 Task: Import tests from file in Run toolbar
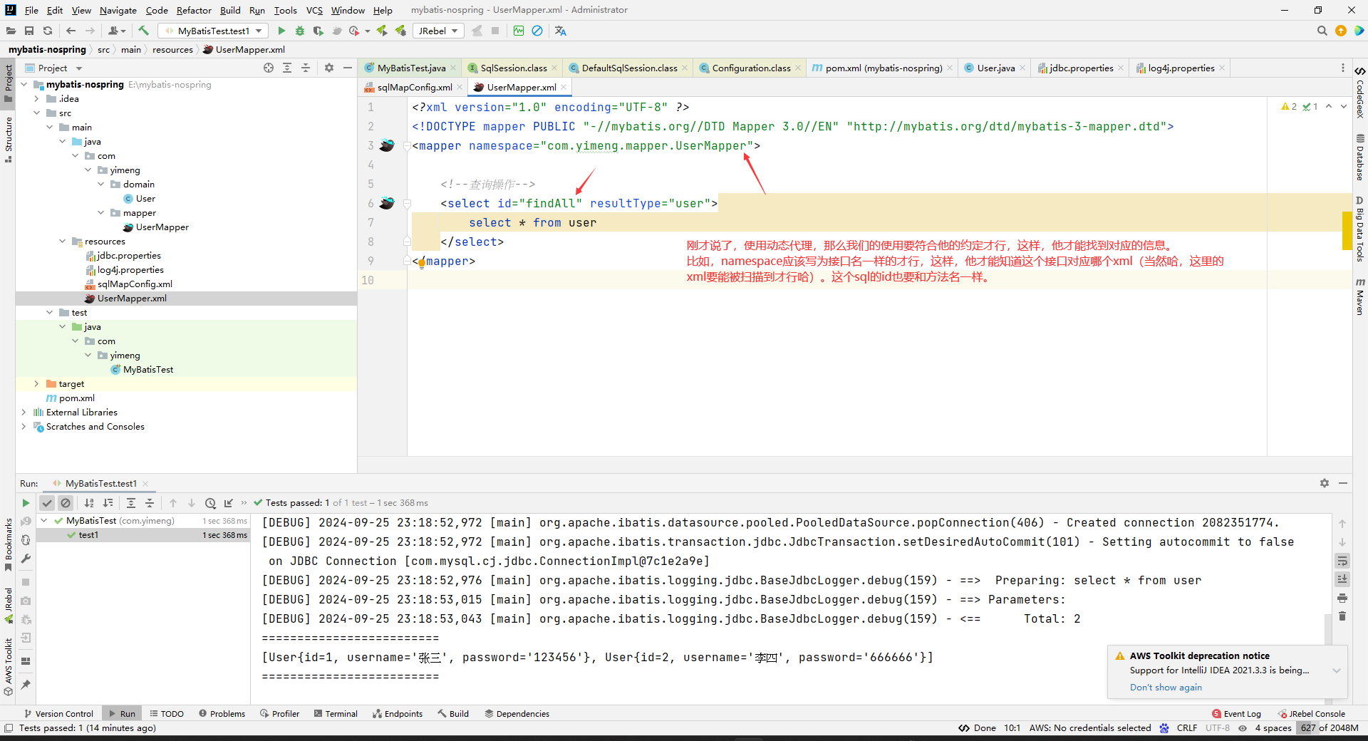(x=229, y=503)
